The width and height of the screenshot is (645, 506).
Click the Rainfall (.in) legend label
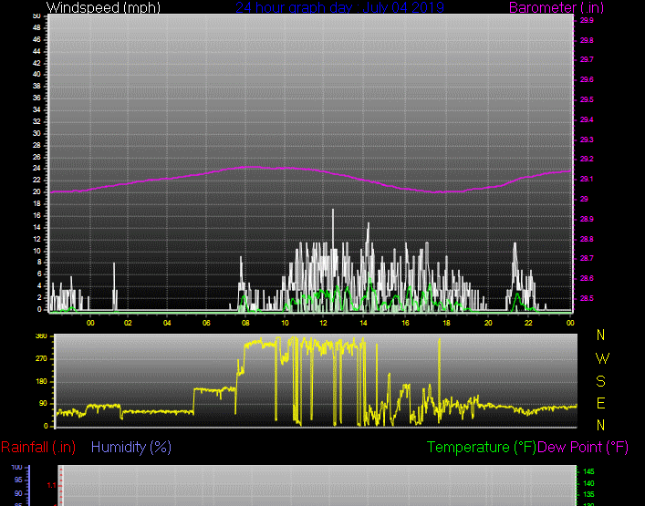point(38,447)
